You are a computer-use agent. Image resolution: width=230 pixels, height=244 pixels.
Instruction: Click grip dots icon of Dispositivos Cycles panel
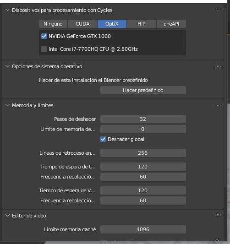click(218, 10)
